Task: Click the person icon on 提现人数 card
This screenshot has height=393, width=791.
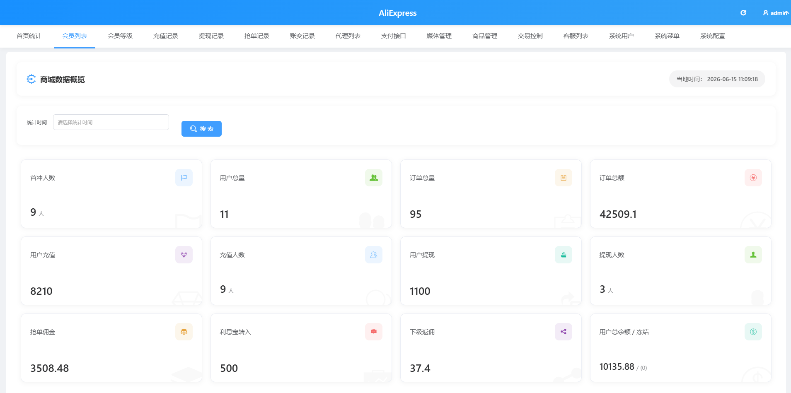Action: [753, 255]
